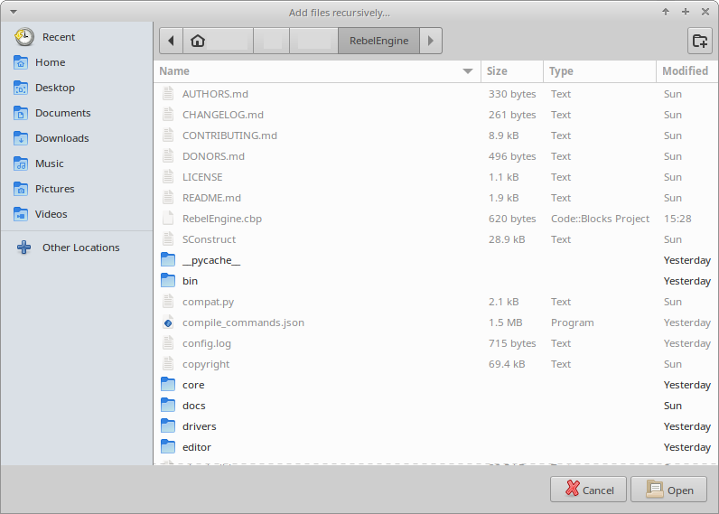The width and height of the screenshot is (719, 514).
Task: Click path bar forward arrow
Action: pos(431,41)
